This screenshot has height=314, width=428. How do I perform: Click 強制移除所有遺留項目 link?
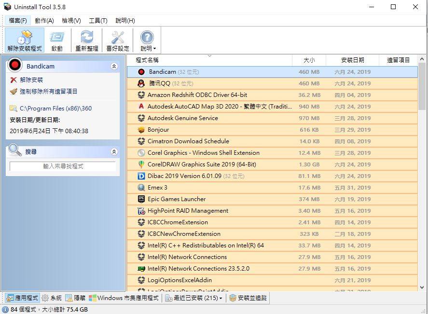(x=49, y=91)
